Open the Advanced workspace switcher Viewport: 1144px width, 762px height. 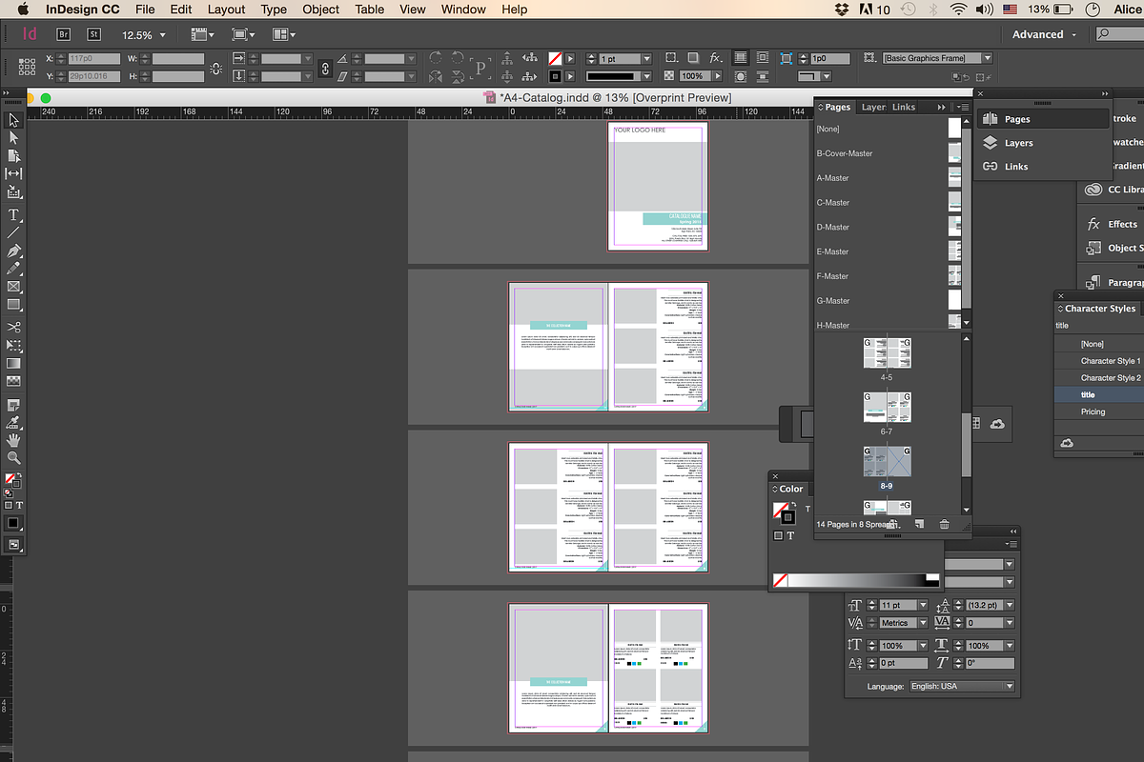1044,34
